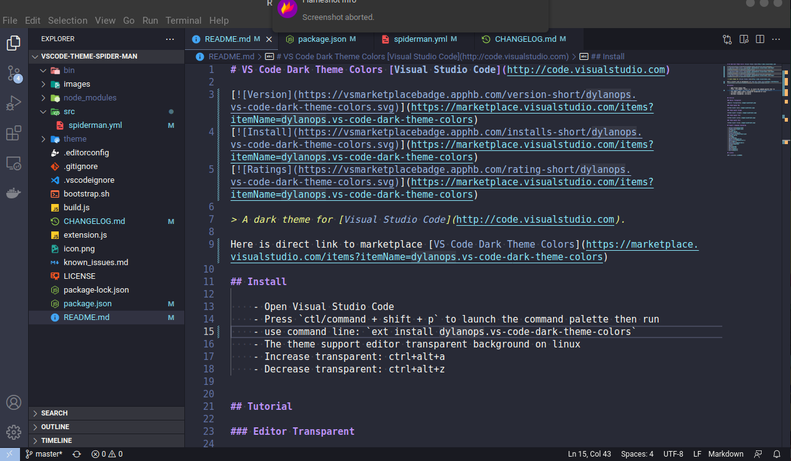Expand the bin folder

(x=106, y=70)
